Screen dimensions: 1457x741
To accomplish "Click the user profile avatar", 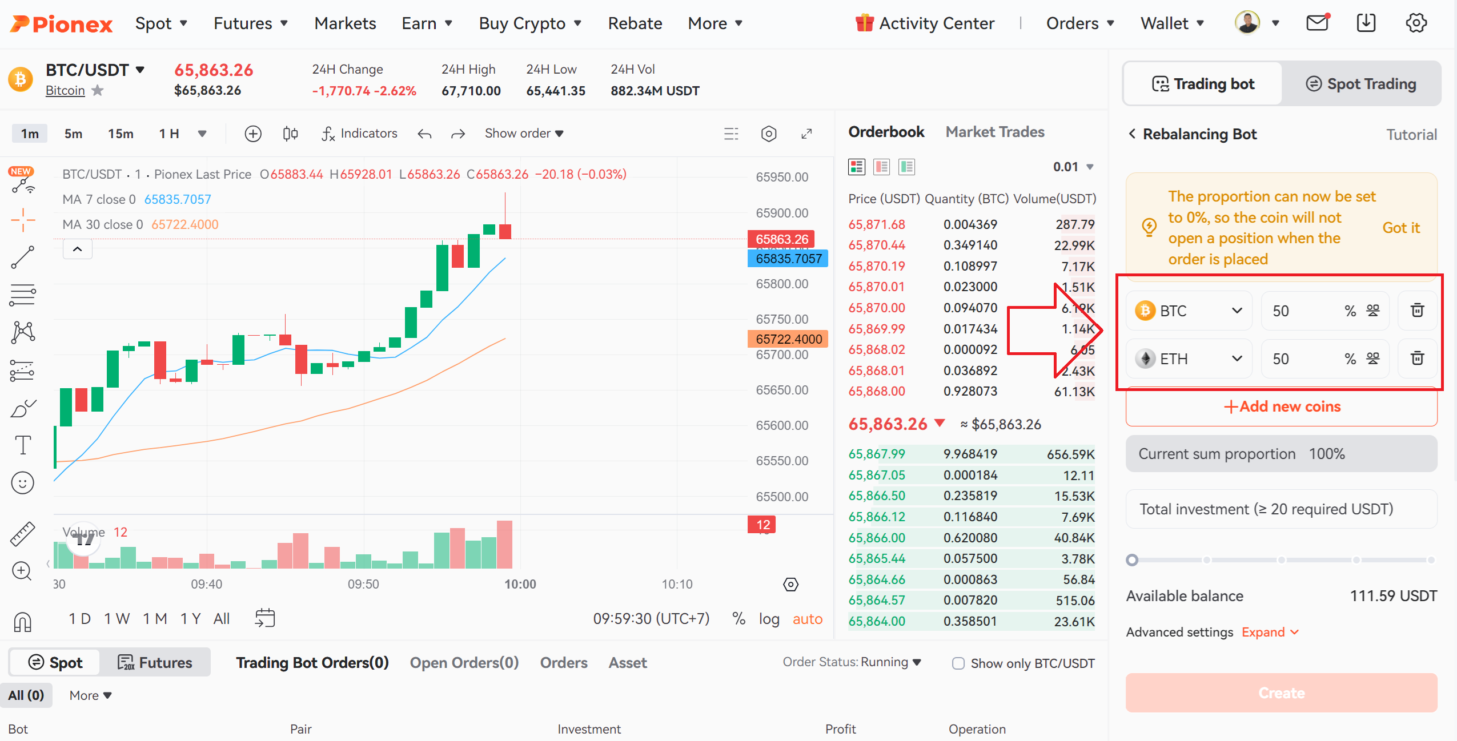I will (x=1247, y=23).
